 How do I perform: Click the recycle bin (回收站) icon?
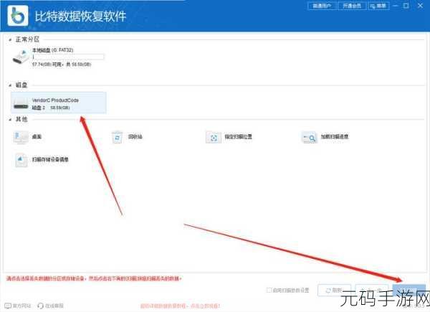tap(118, 137)
